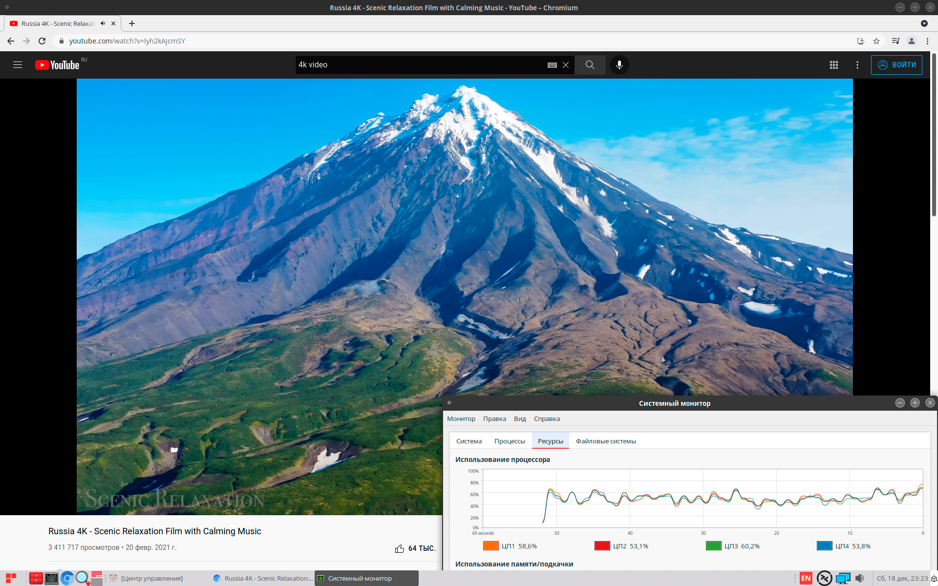This screenshot has height=586, width=938.
Task: Open YouTube settings three-dot menu
Action: (x=857, y=65)
